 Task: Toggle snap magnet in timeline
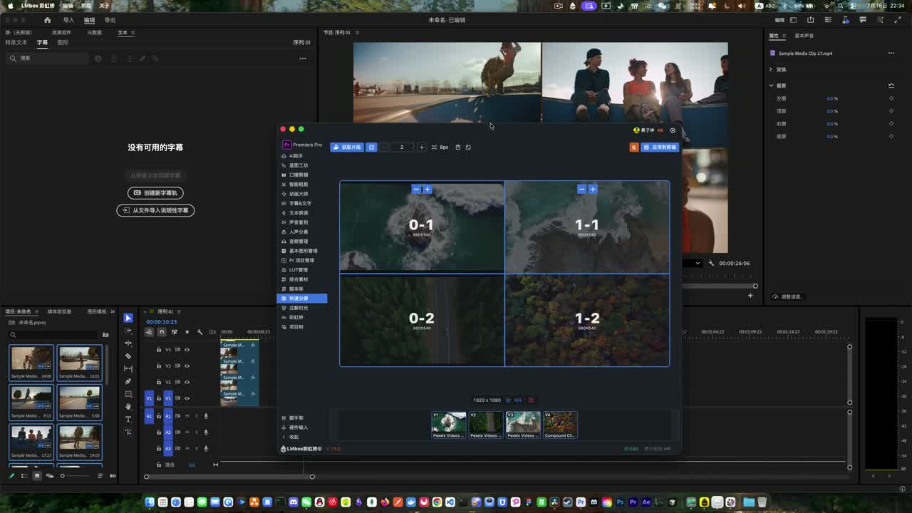point(162,332)
